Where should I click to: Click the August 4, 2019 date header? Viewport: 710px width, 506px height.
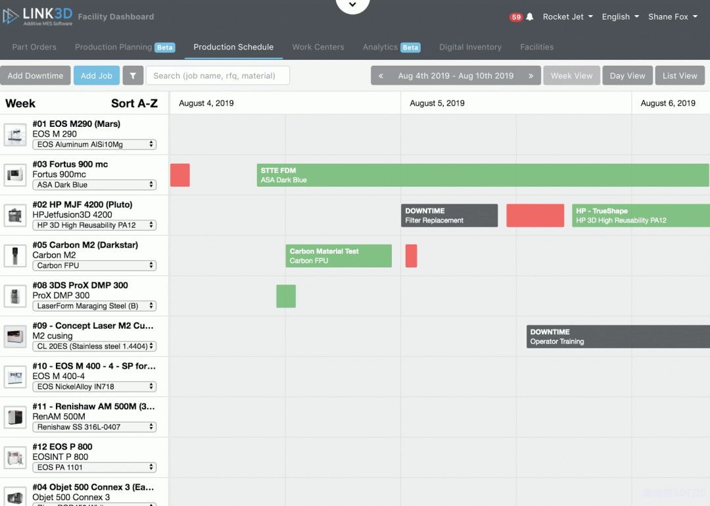[x=206, y=103]
